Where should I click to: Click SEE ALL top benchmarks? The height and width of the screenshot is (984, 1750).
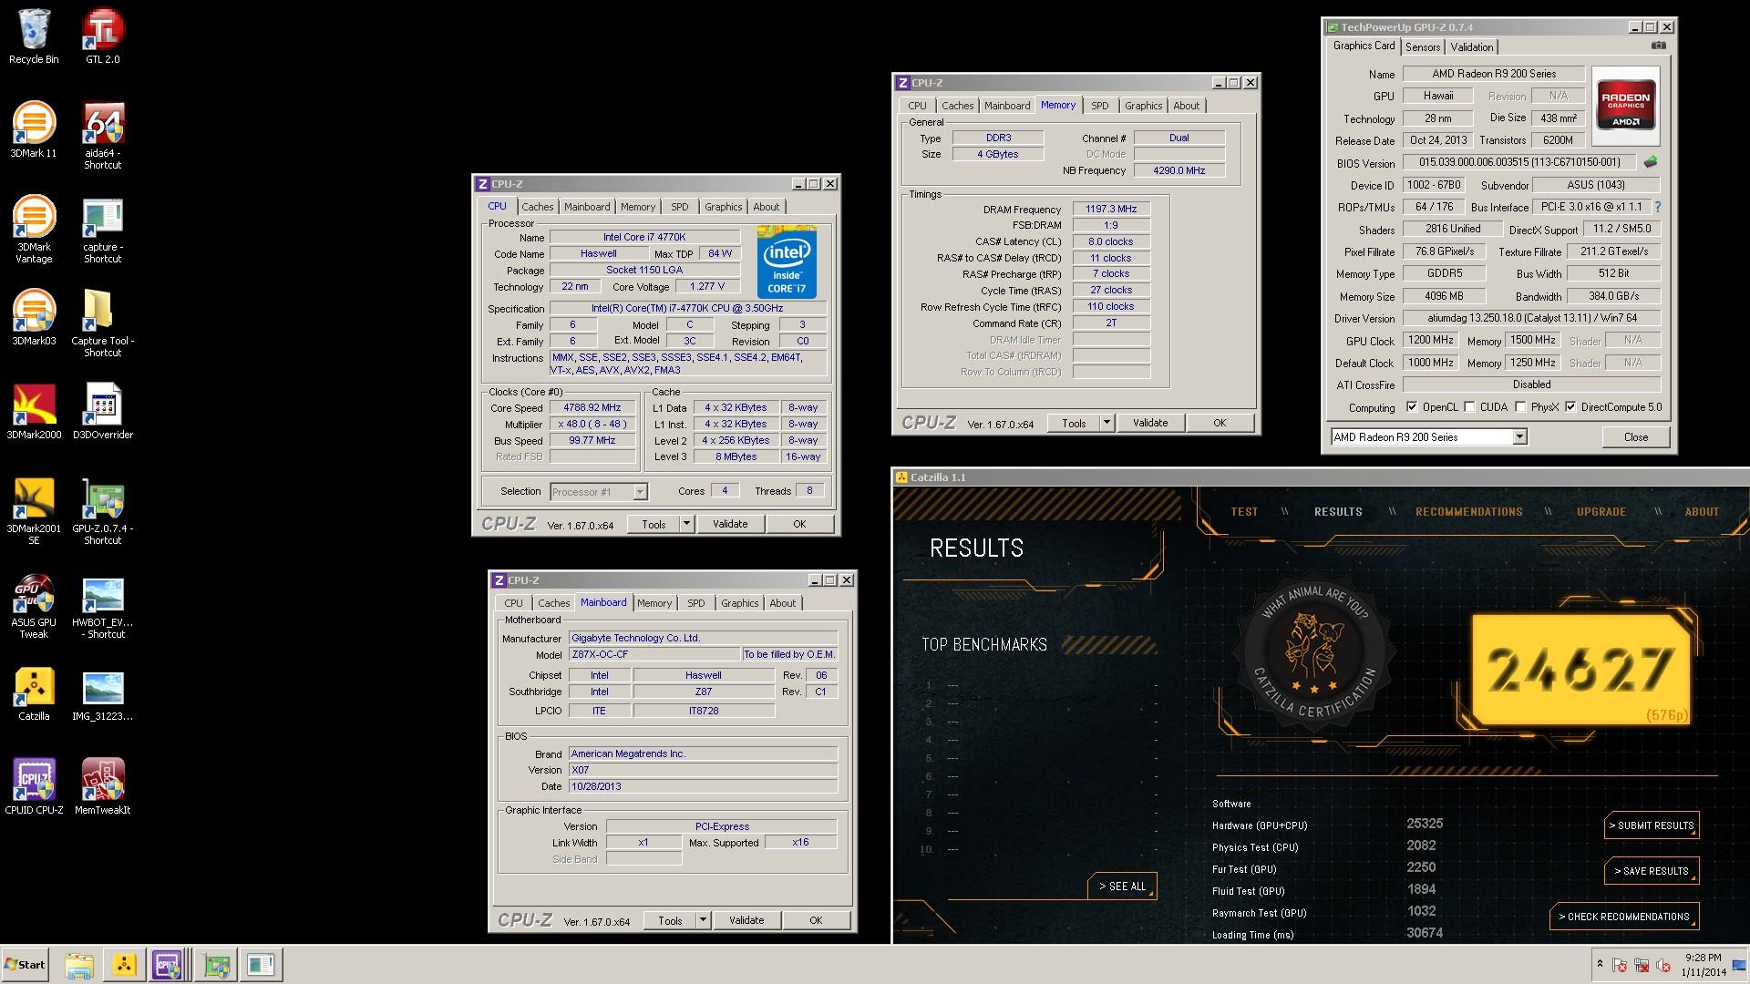(1122, 887)
